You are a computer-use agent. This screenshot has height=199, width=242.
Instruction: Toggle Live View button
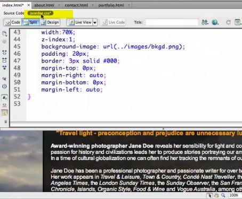[x=80, y=22]
